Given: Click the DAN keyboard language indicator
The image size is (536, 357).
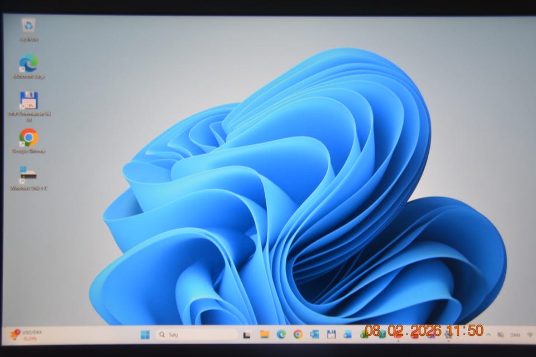Looking at the screenshot, I should point(515,335).
